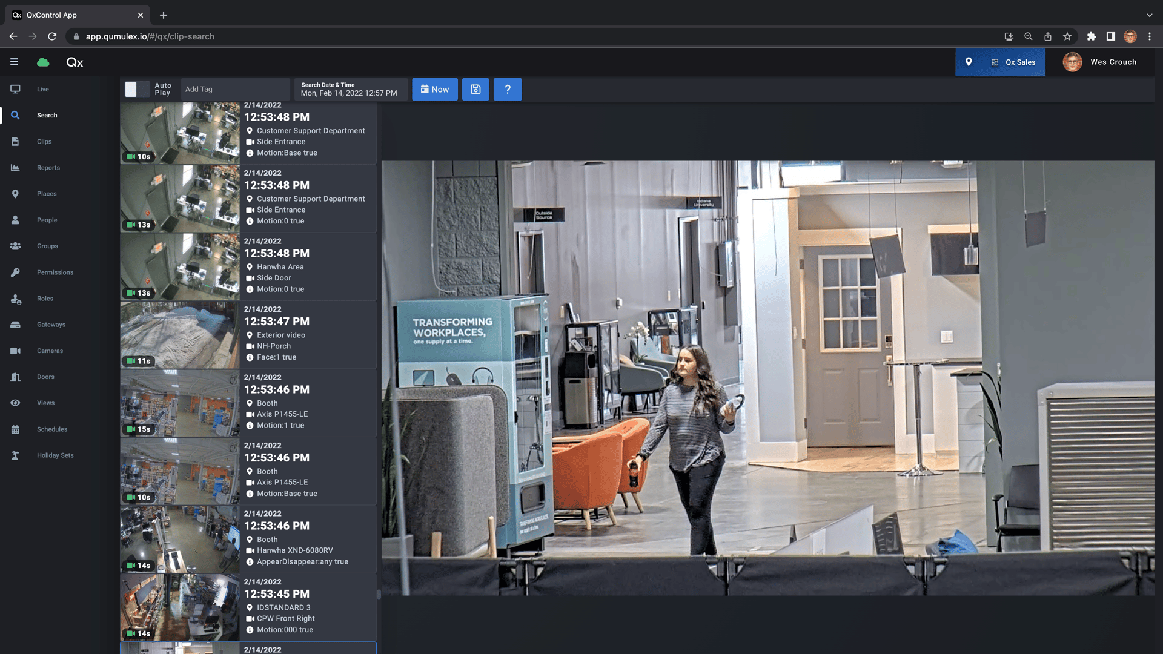Screen dimensions: 1163x654
Task: Open the browser three-dot menu
Action: point(1150,36)
